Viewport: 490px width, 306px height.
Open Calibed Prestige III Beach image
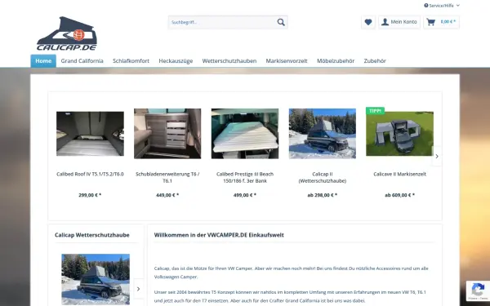pyautogui.click(x=245, y=134)
